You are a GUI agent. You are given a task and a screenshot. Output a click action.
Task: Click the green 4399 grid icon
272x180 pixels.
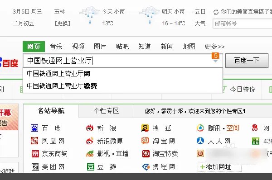(x=256, y=141)
